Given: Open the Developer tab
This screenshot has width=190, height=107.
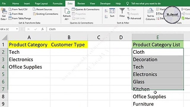Looking at the screenshot, I should pos(105,4).
